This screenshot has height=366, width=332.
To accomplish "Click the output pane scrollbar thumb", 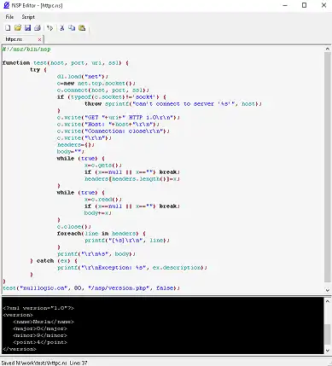I will point(327,334).
